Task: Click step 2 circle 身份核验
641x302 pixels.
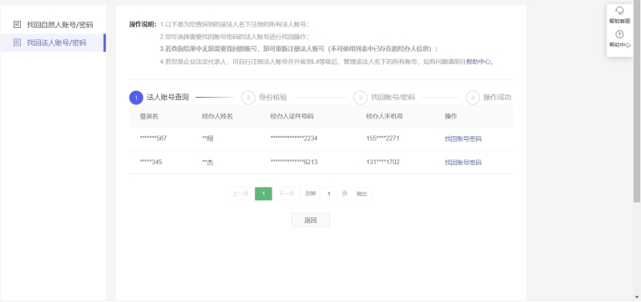Action: (248, 98)
